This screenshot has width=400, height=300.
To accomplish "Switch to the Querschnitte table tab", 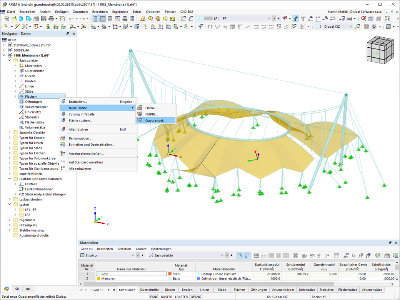I will coord(149,290).
